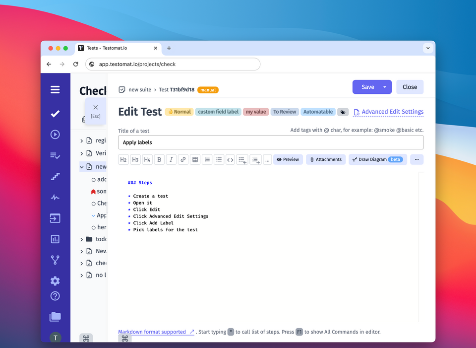
Task: Focus the test title input field
Action: point(271,142)
